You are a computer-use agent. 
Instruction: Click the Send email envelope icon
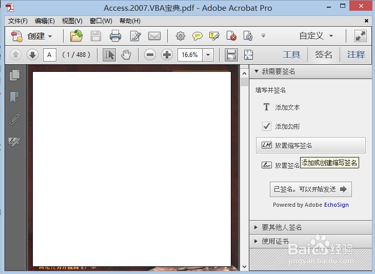(154, 36)
